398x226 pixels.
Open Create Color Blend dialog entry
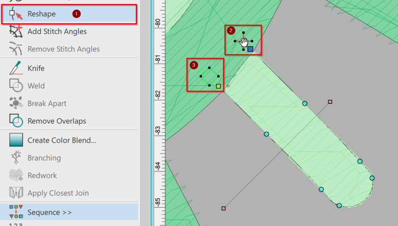(x=62, y=140)
